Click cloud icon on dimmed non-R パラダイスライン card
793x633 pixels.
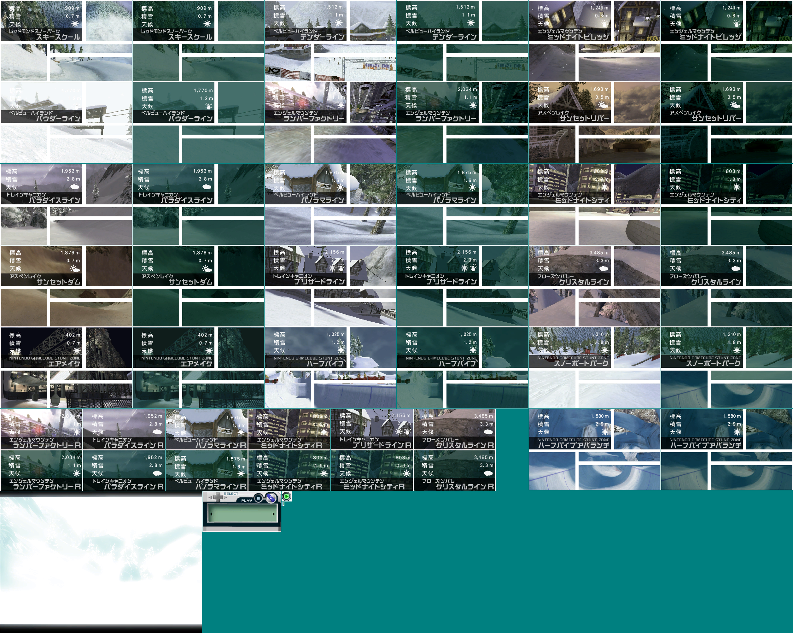(x=207, y=187)
